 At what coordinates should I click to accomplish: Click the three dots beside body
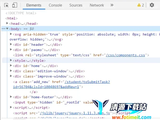tap(3, 29)
